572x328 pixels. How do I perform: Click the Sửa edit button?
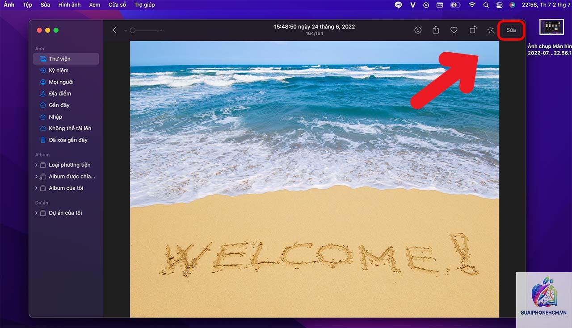click(511, 30)
